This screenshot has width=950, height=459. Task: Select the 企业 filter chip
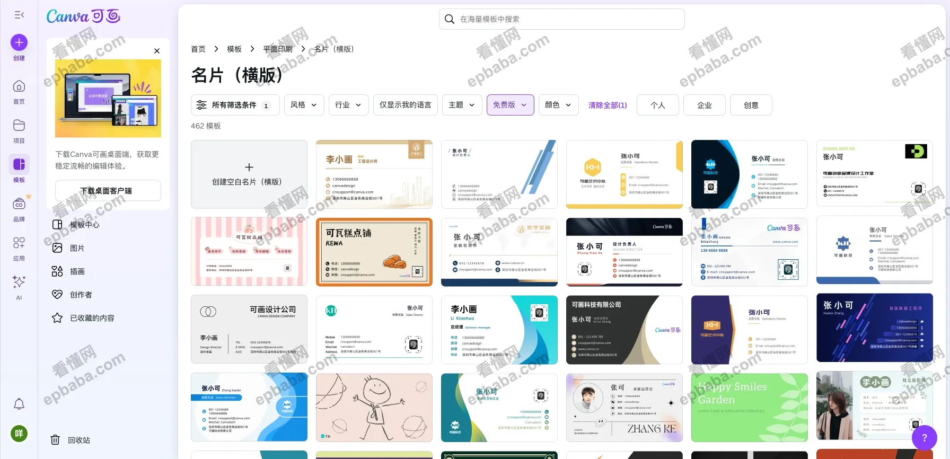(x=705, y=105)
